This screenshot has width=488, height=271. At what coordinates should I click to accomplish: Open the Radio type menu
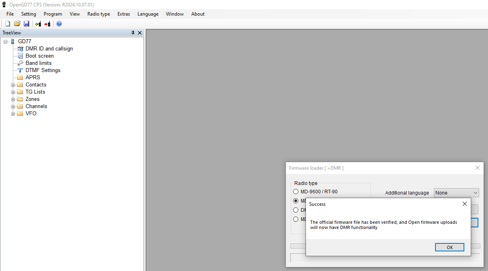[x=99, y=14]
